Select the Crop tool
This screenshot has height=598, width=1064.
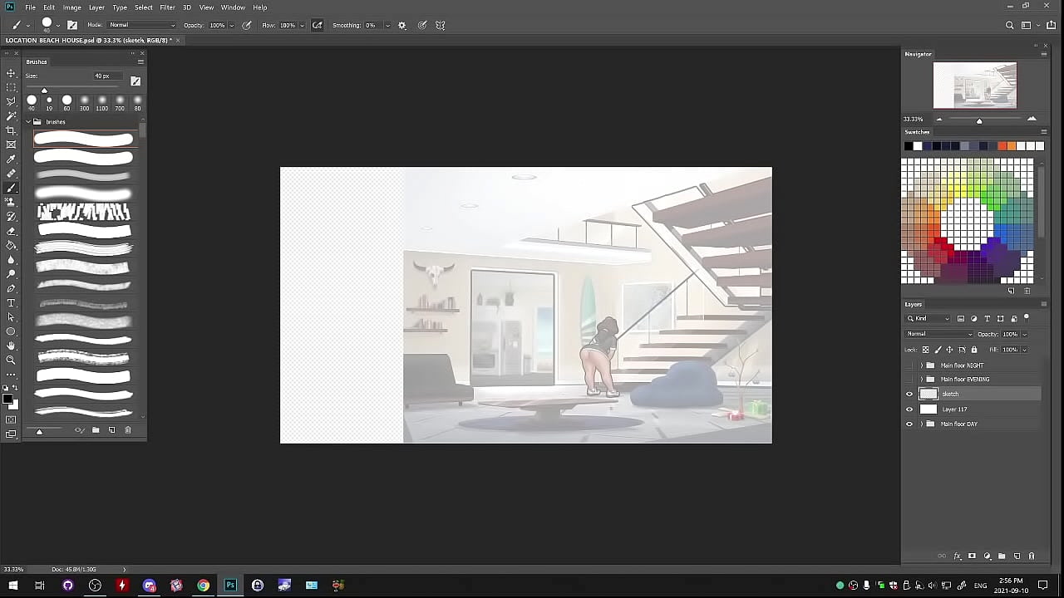(x=11, y=130)
